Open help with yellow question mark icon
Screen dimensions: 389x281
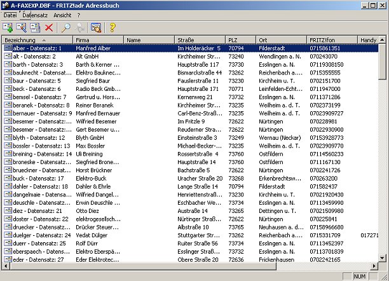[113, 27]
